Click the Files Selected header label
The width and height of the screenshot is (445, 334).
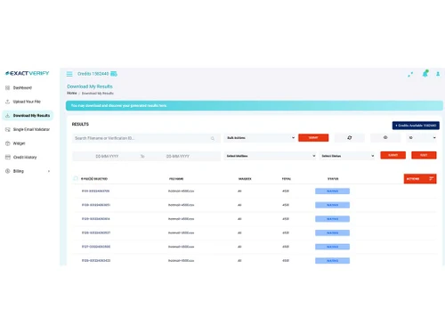[x=94, y=179]
